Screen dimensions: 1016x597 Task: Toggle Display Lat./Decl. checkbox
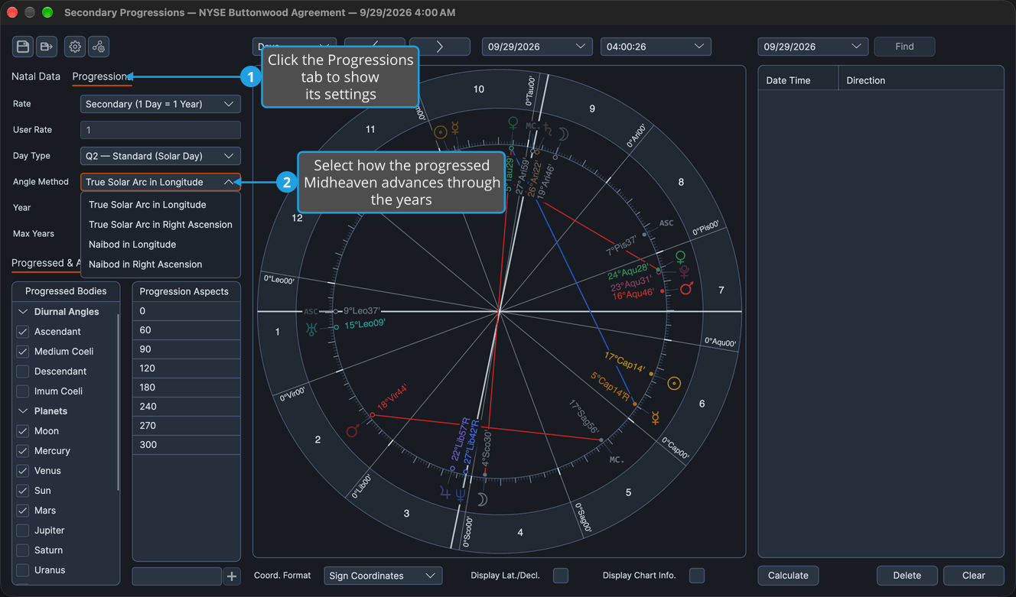[x=561, y=576]
